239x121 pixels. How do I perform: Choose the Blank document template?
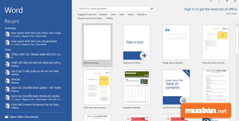(x=97, y=45)
